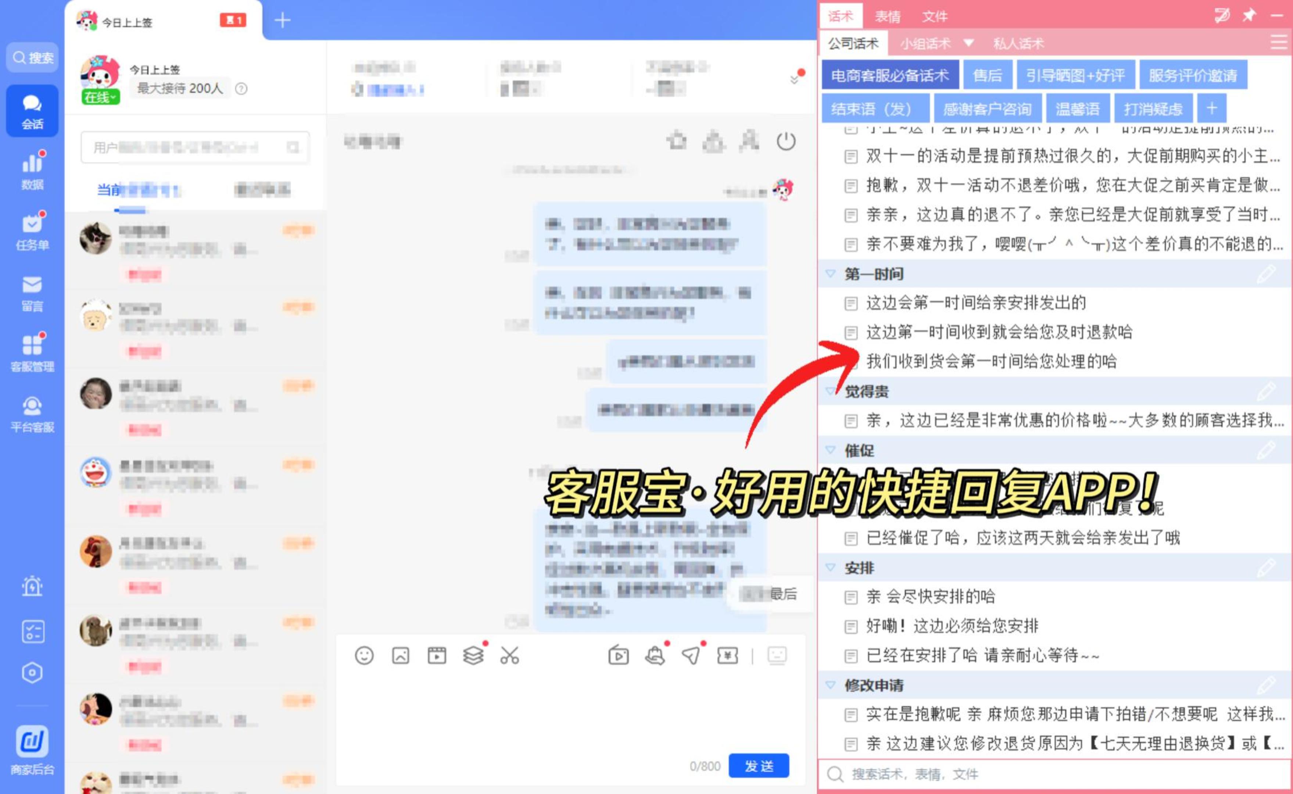The height and width of the screenshot is (794, 1293).
Task: Select script 这边会第一时间给亲安排发出的
Action: tap(975, 303)
